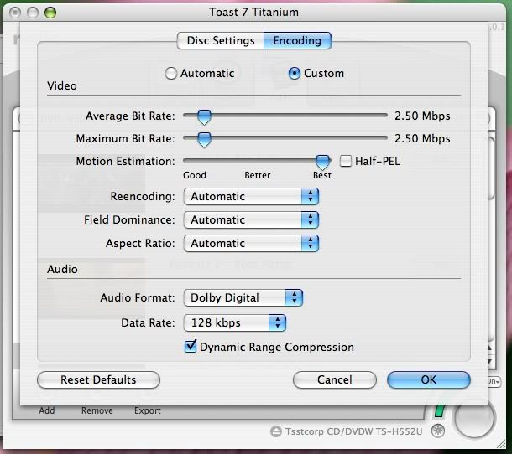
Task: Click the Good label under Motion Estimation
Action: tap(195, 175)
